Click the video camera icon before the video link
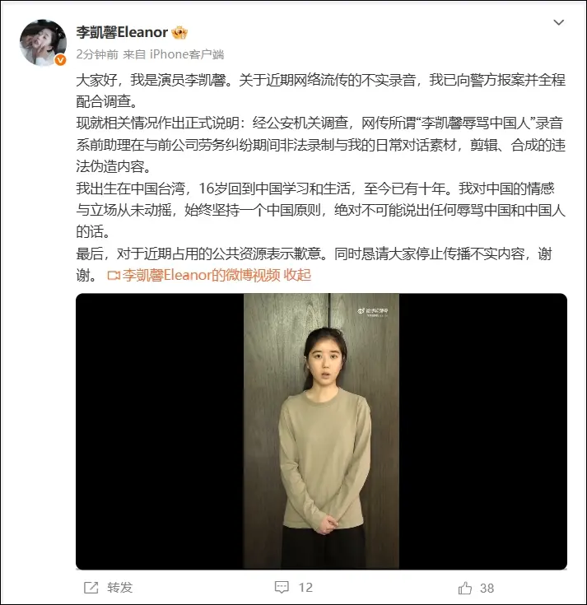 point(114,276)
